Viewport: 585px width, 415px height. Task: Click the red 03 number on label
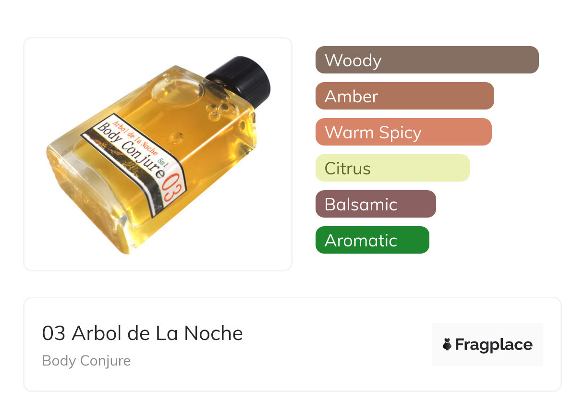coord(174,189)
